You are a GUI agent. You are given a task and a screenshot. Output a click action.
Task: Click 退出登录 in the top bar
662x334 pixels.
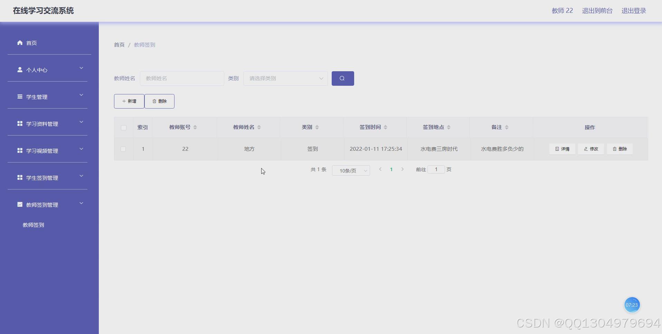(633, 10)
